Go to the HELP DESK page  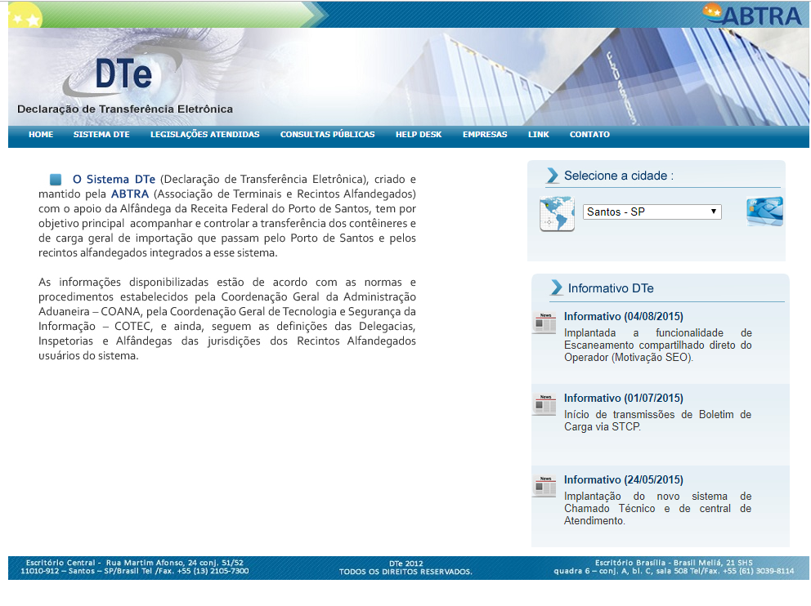[x=419, y=135]
